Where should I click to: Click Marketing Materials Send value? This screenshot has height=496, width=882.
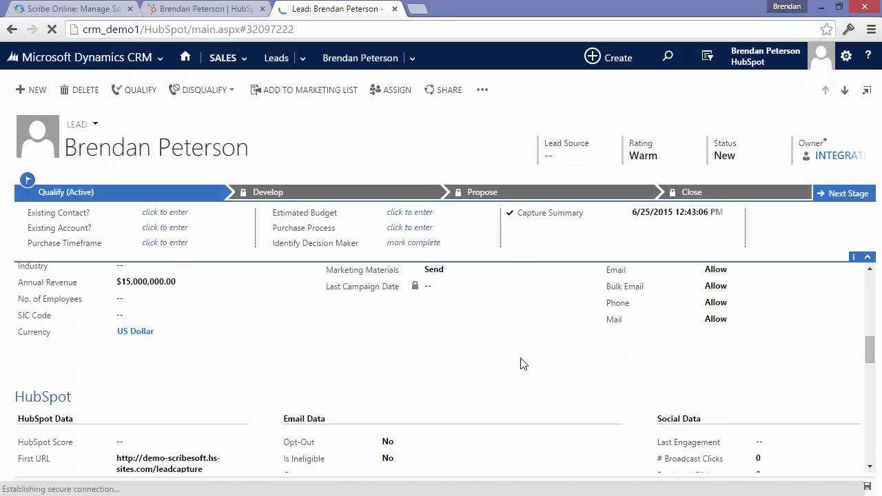tap(434, 269)
